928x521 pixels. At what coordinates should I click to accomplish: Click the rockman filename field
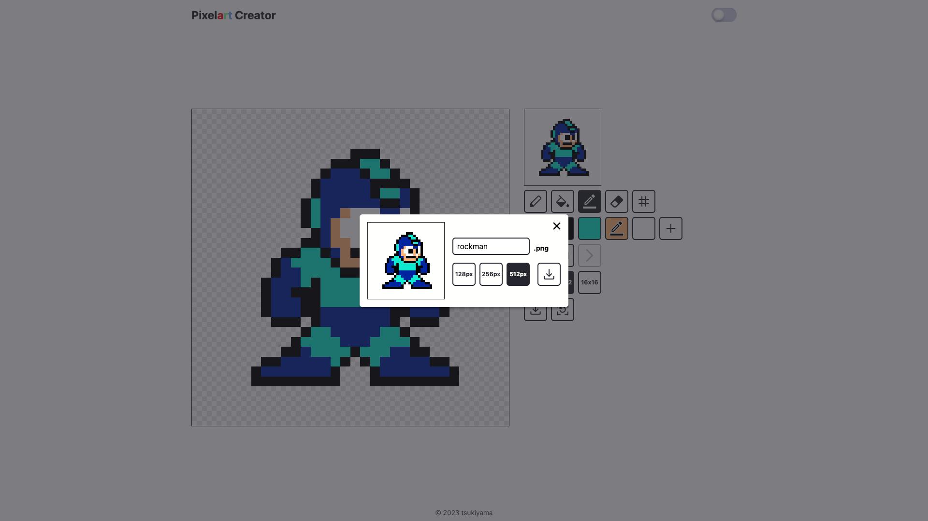click(x=491, y=246)
